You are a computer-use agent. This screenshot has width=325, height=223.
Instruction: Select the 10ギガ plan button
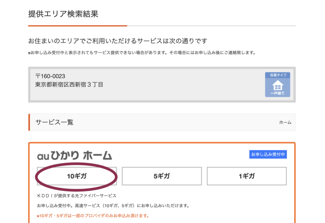pyautogui.click(x=77, y=176)
